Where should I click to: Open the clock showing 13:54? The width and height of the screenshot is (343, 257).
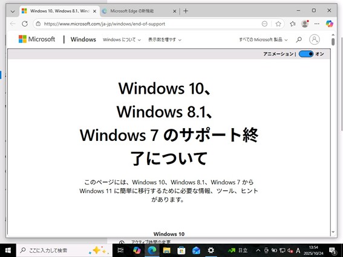(x=313, y=250)
